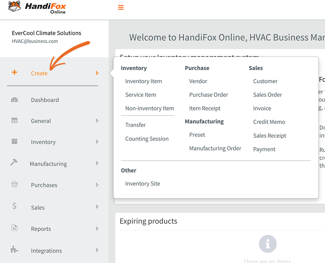Go to Dashboard in sidebar

(45, 100)
